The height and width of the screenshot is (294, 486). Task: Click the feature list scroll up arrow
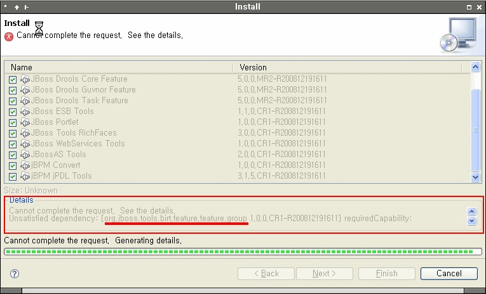(475, 67)
